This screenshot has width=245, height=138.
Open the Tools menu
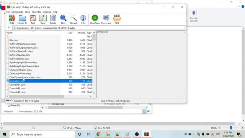[28, 12]
